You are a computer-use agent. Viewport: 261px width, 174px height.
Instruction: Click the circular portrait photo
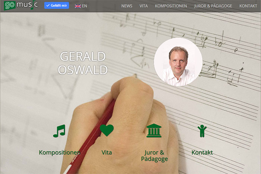(x=178, y=62)
